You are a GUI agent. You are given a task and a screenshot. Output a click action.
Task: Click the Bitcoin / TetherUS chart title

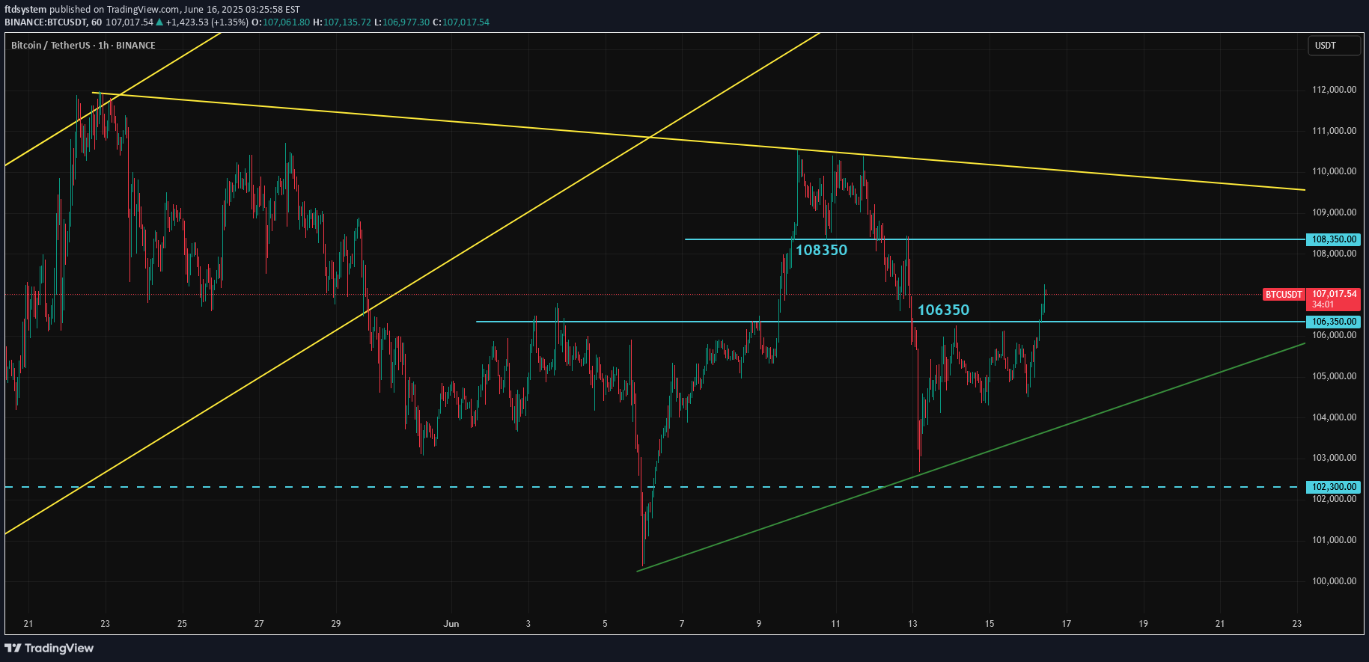(83, 46)
